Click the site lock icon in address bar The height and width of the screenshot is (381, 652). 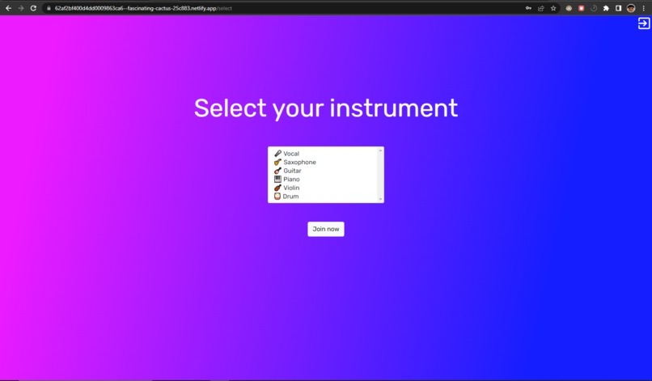(49, 8)
